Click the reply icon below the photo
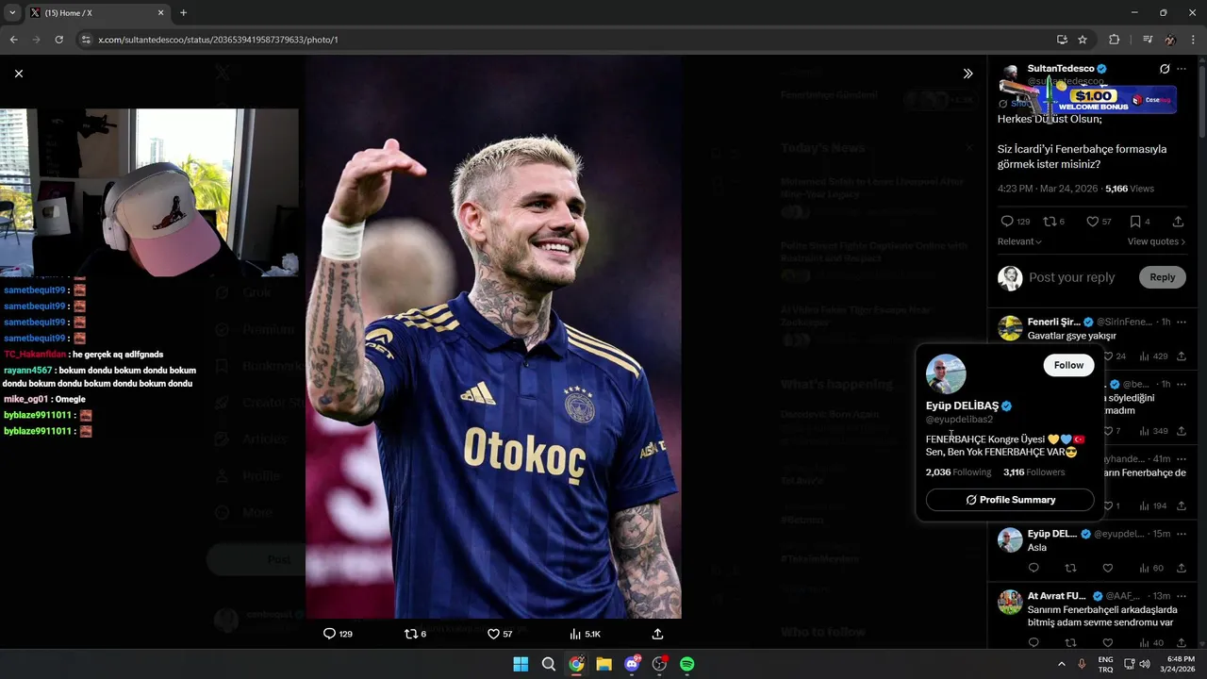Viewport: 1207px width, 679px height. 329,634
